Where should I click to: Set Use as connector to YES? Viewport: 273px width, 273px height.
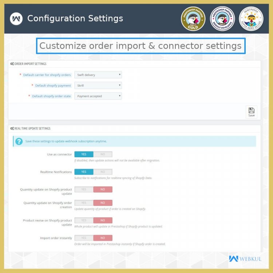click(84, 154)
